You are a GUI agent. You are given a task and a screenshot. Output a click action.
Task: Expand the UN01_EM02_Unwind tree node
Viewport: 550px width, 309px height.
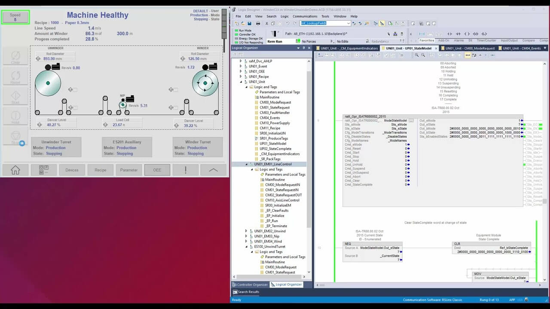coord(246,231)
